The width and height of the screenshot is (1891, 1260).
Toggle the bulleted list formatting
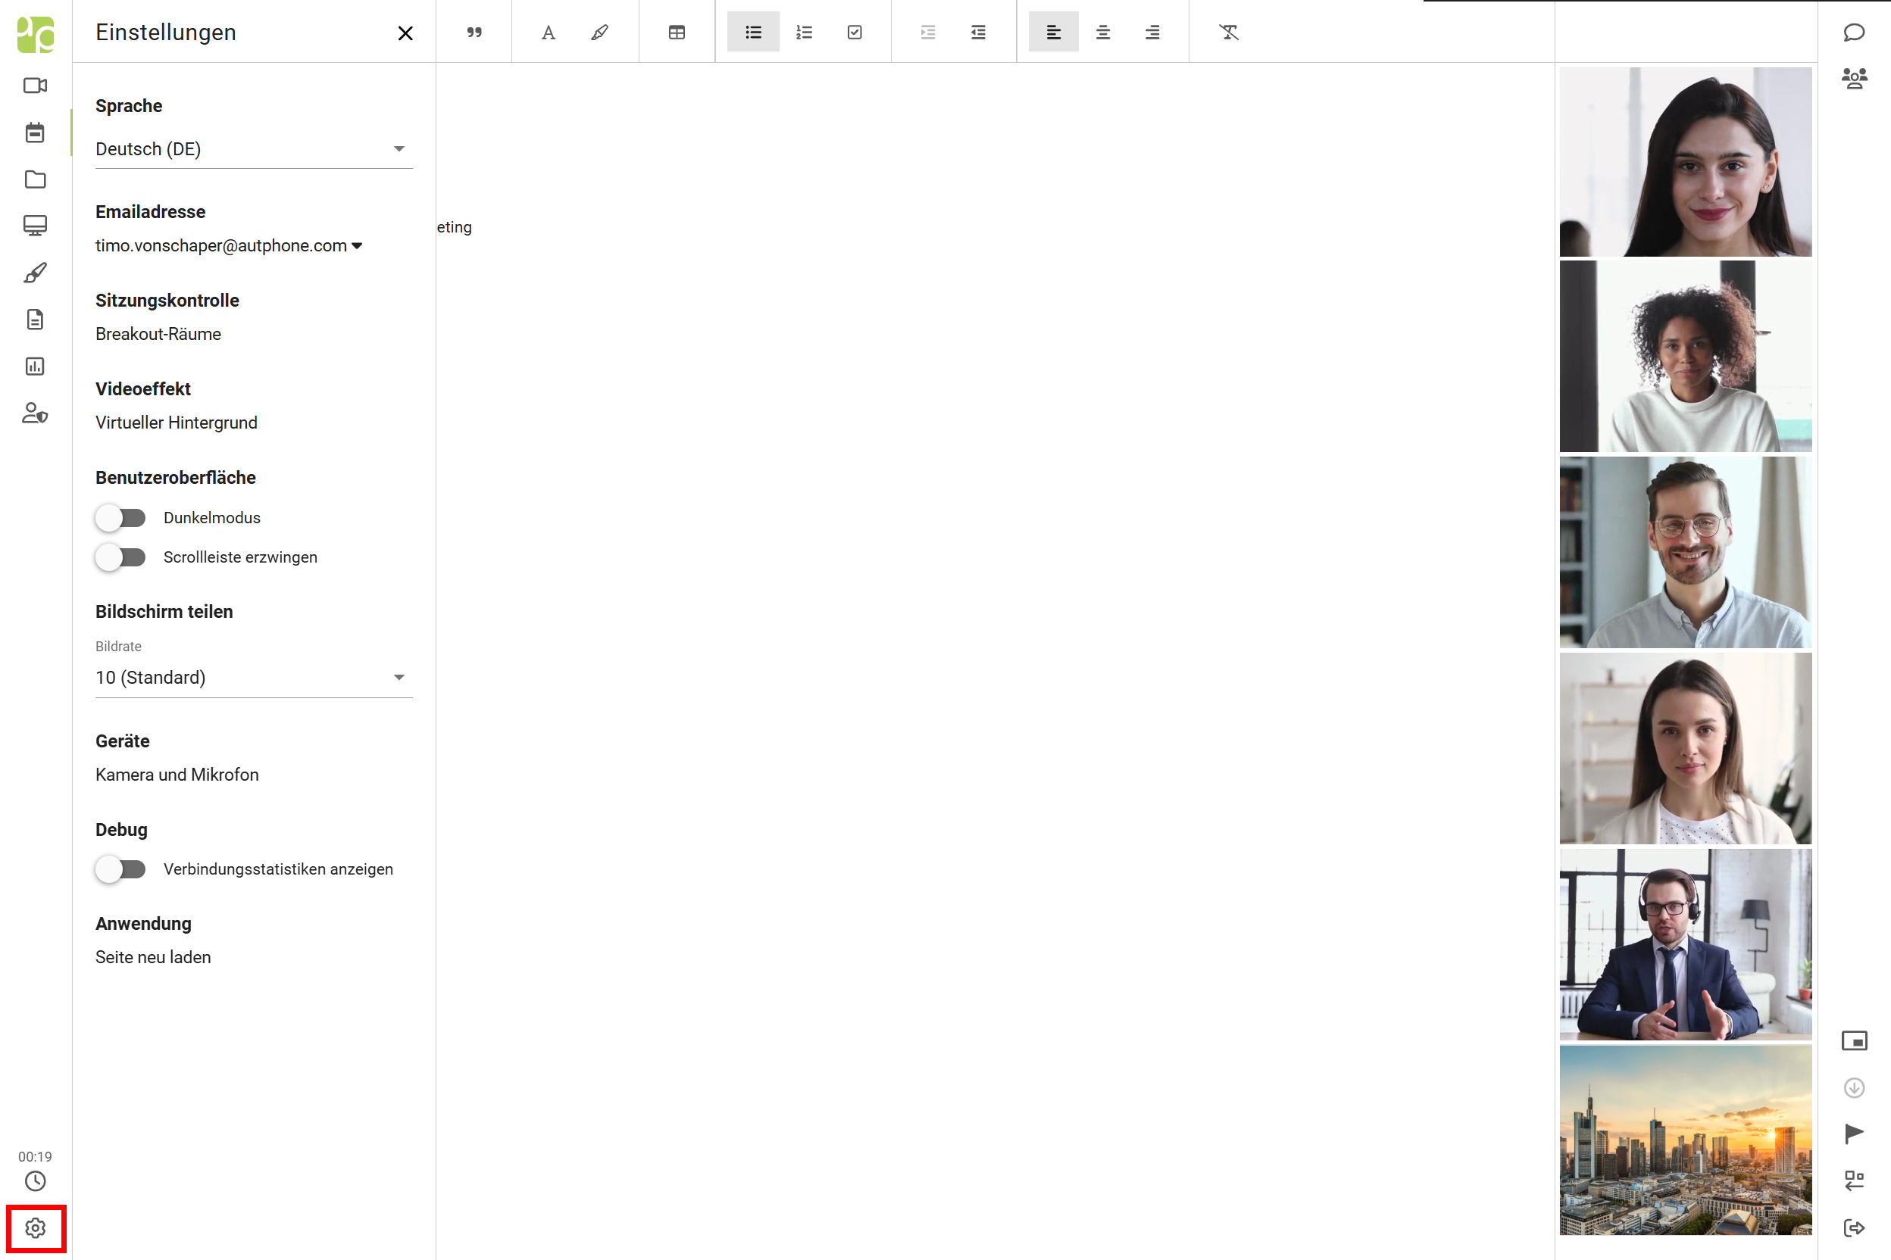click(752, 32)
